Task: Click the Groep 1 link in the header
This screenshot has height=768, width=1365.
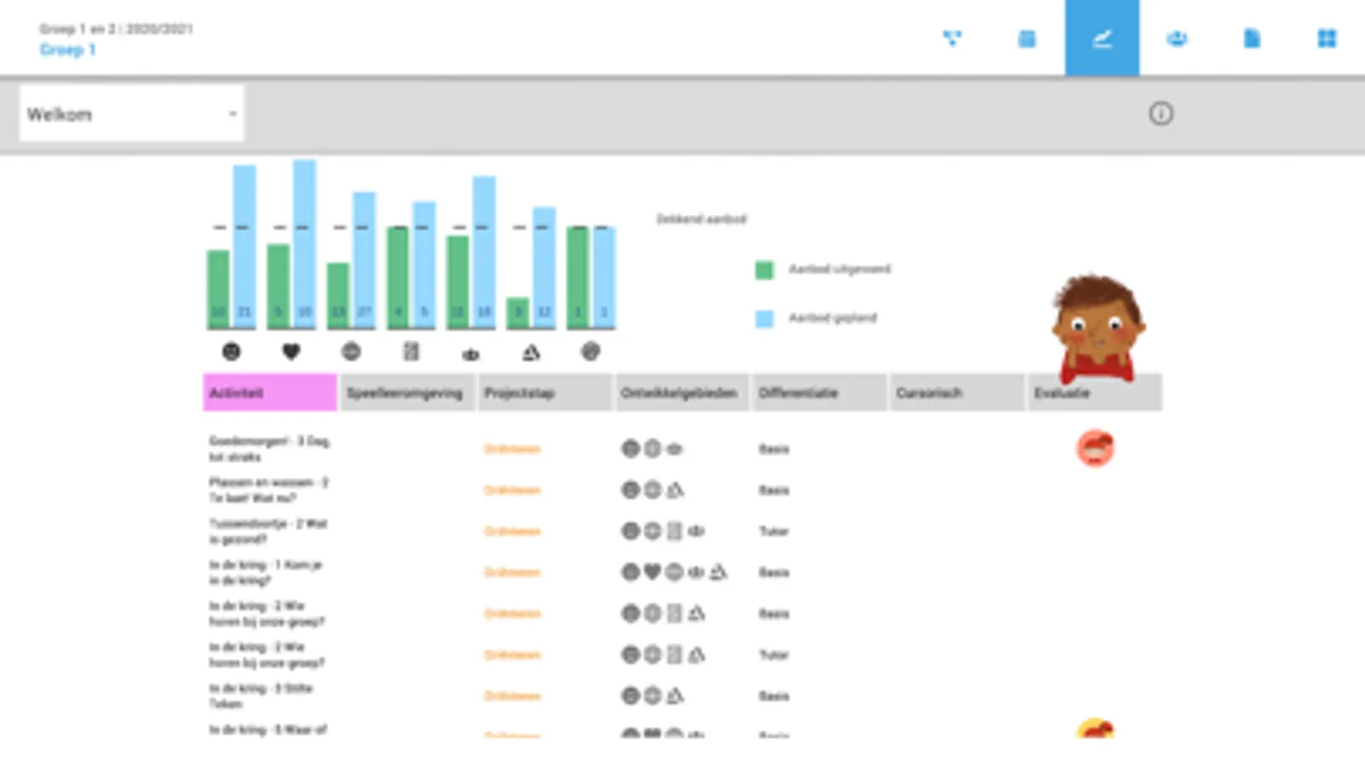Action: tap(67, 49)
